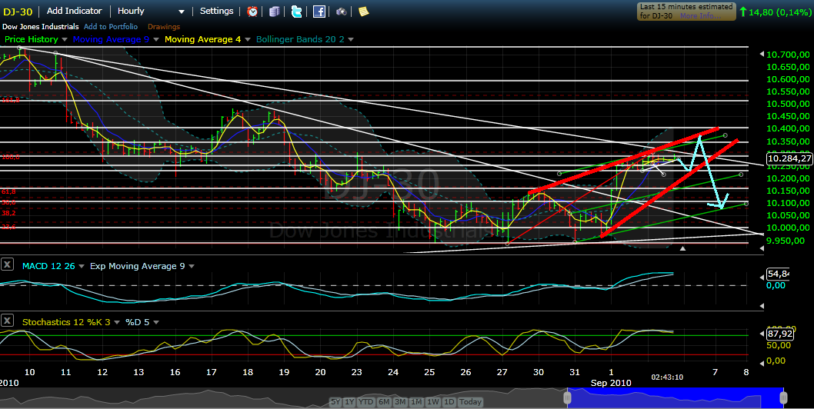Select the 3M time range button
The width and height of the screenshot is (814, 409).
click(400, 402)
